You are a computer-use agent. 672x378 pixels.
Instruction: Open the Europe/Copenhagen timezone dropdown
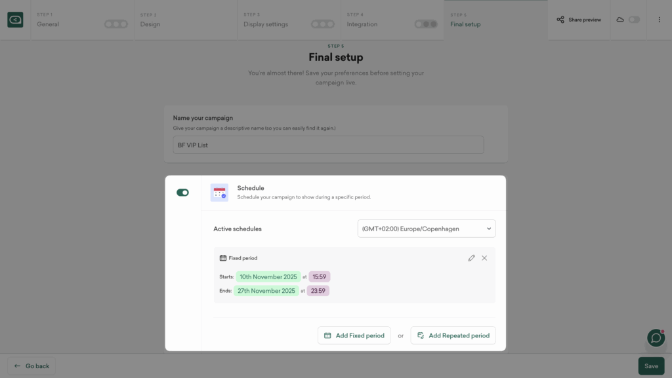tap(427, 229)
